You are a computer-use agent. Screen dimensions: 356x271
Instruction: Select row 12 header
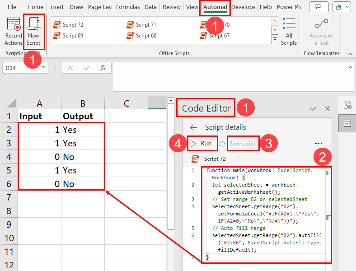click(x=9, y=265)
